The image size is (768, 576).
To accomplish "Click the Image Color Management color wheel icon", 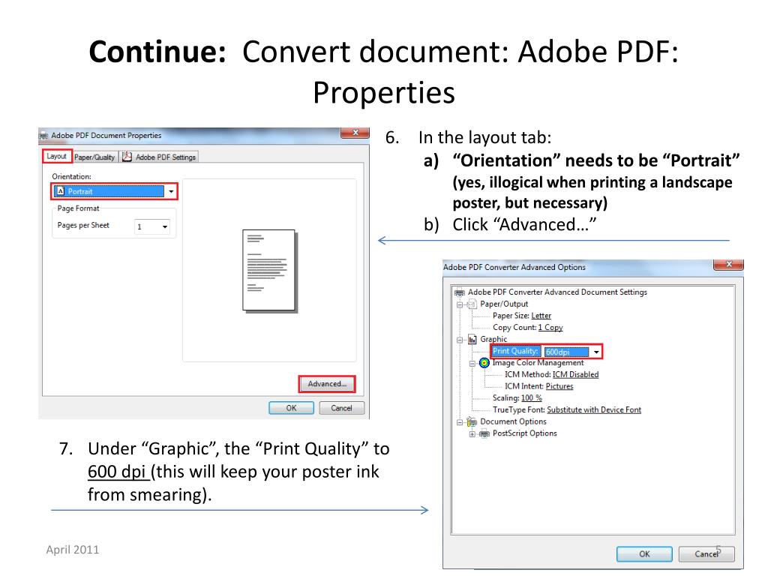I will click(x=484, y=363).
